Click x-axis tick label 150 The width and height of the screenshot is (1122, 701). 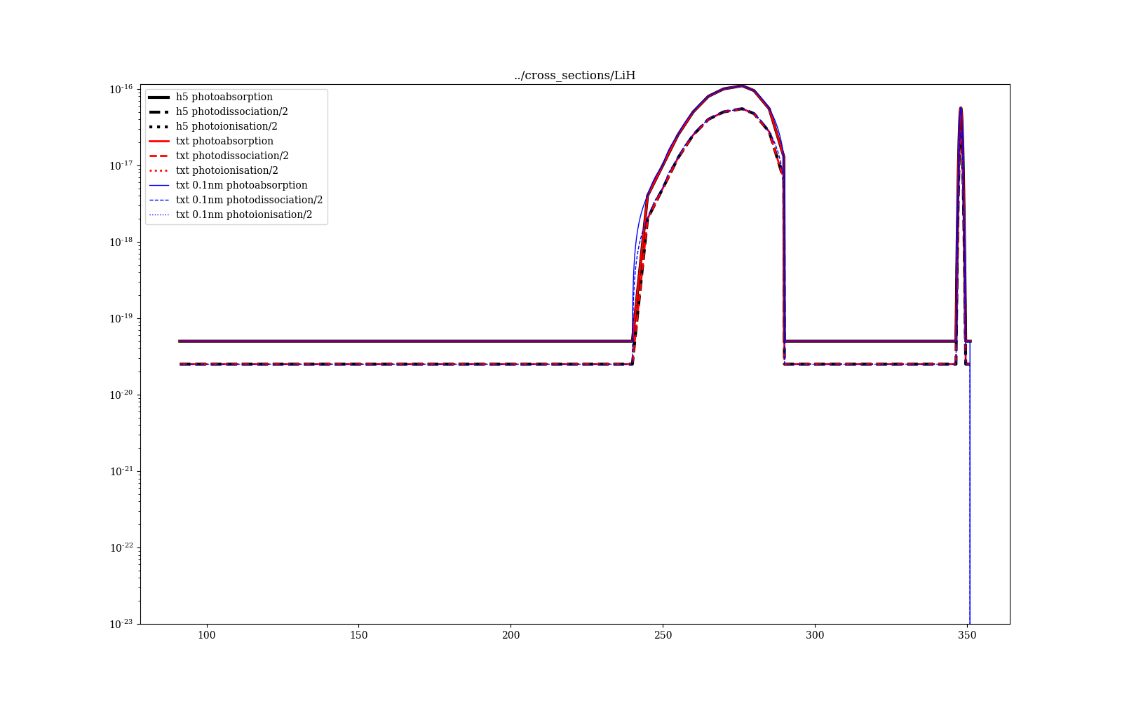click(x=358, y=635)
